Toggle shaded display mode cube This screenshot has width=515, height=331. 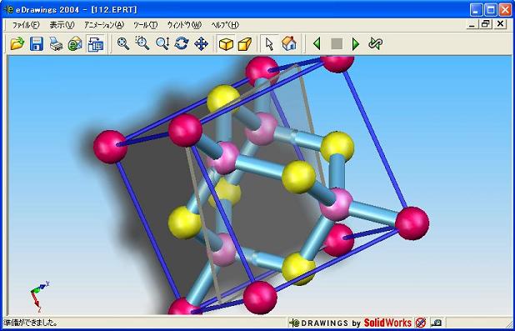(226, 43)
